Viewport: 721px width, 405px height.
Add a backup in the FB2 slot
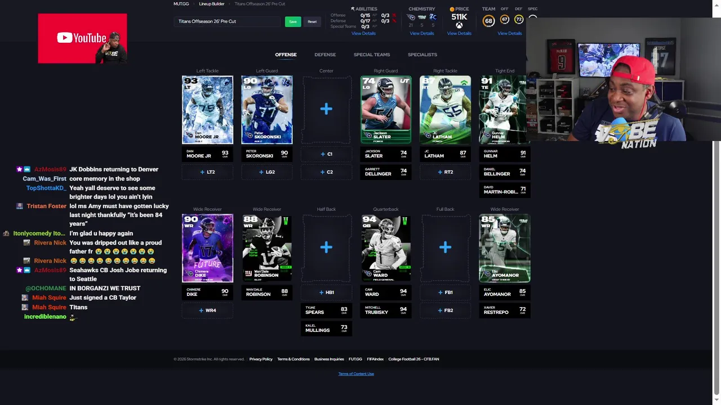point(445,310)
